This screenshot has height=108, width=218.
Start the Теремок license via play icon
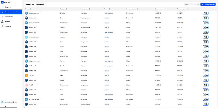pyautogui.click(x=207, y=37)
